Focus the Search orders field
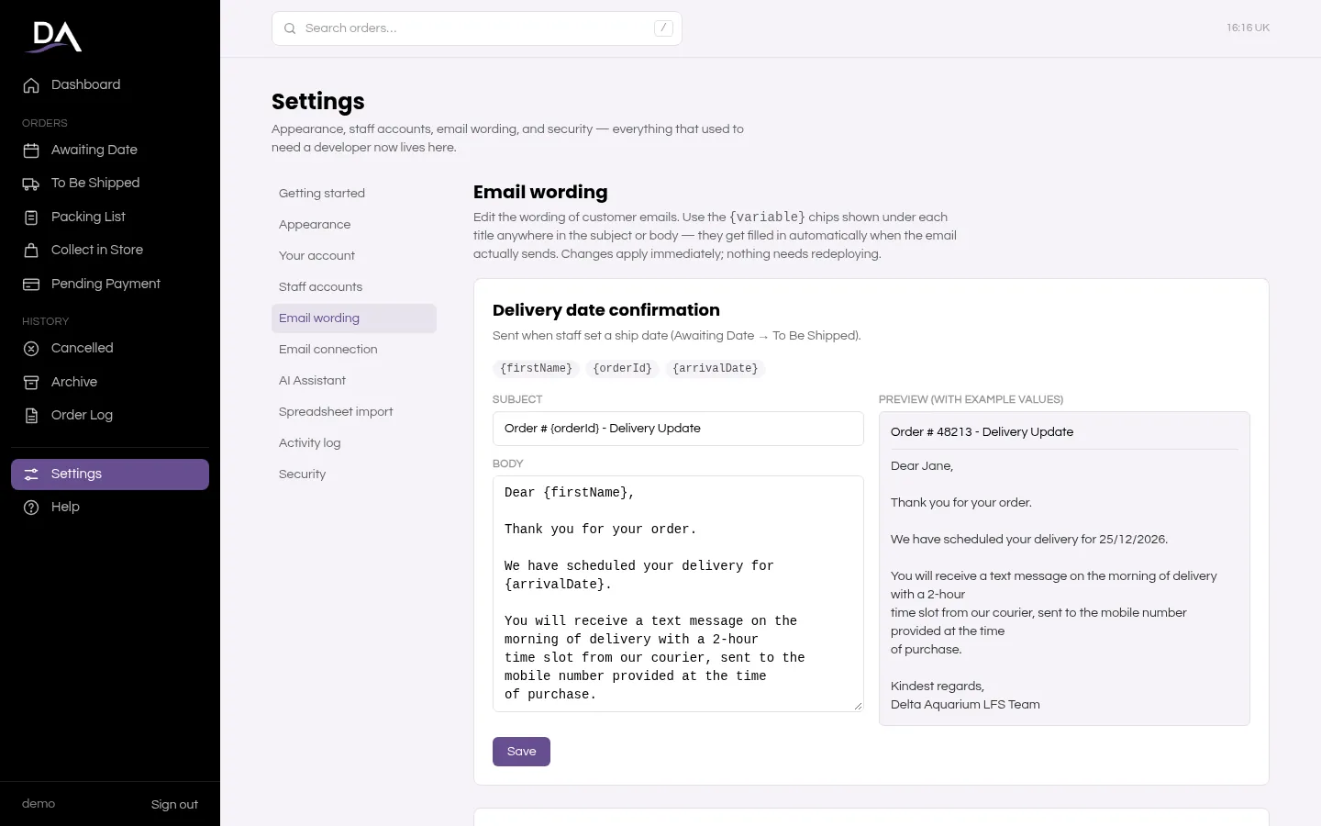 (x=477, y=28)
